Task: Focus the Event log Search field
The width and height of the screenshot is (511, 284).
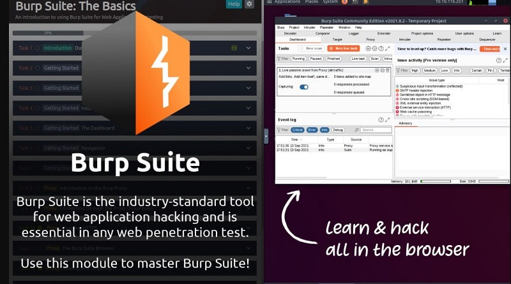Action: click(376, 130)
